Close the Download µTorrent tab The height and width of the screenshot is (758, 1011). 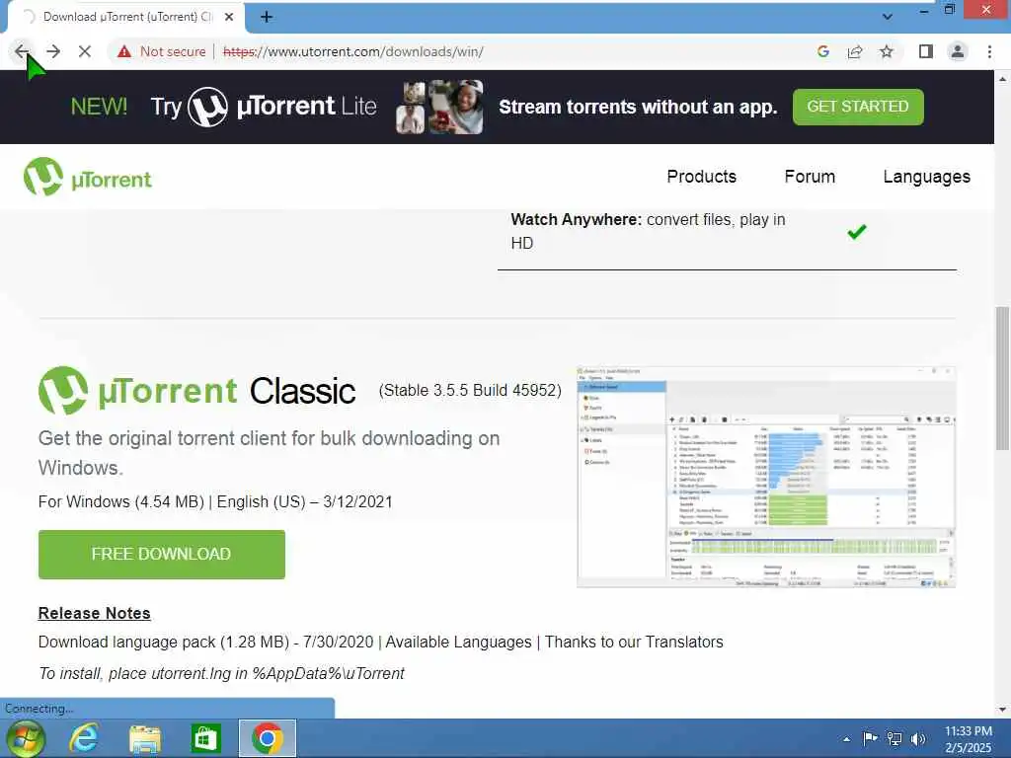click(229, 18)
